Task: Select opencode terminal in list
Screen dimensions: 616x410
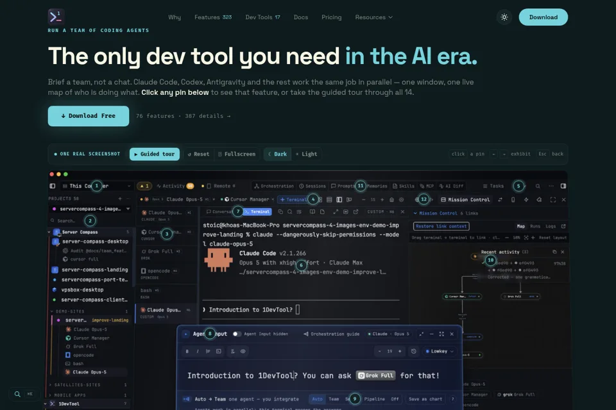Action: [x=166, y=274]
